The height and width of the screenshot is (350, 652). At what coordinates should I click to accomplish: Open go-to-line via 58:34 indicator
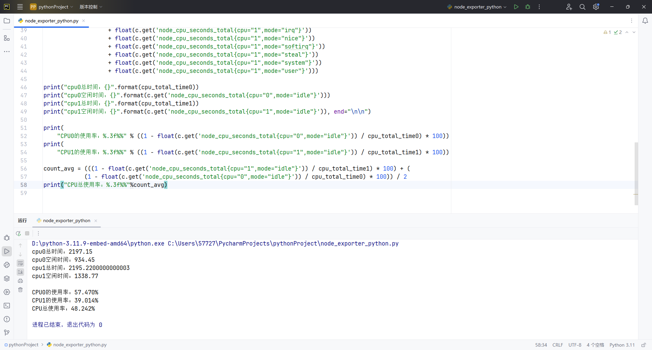[541, 345]
